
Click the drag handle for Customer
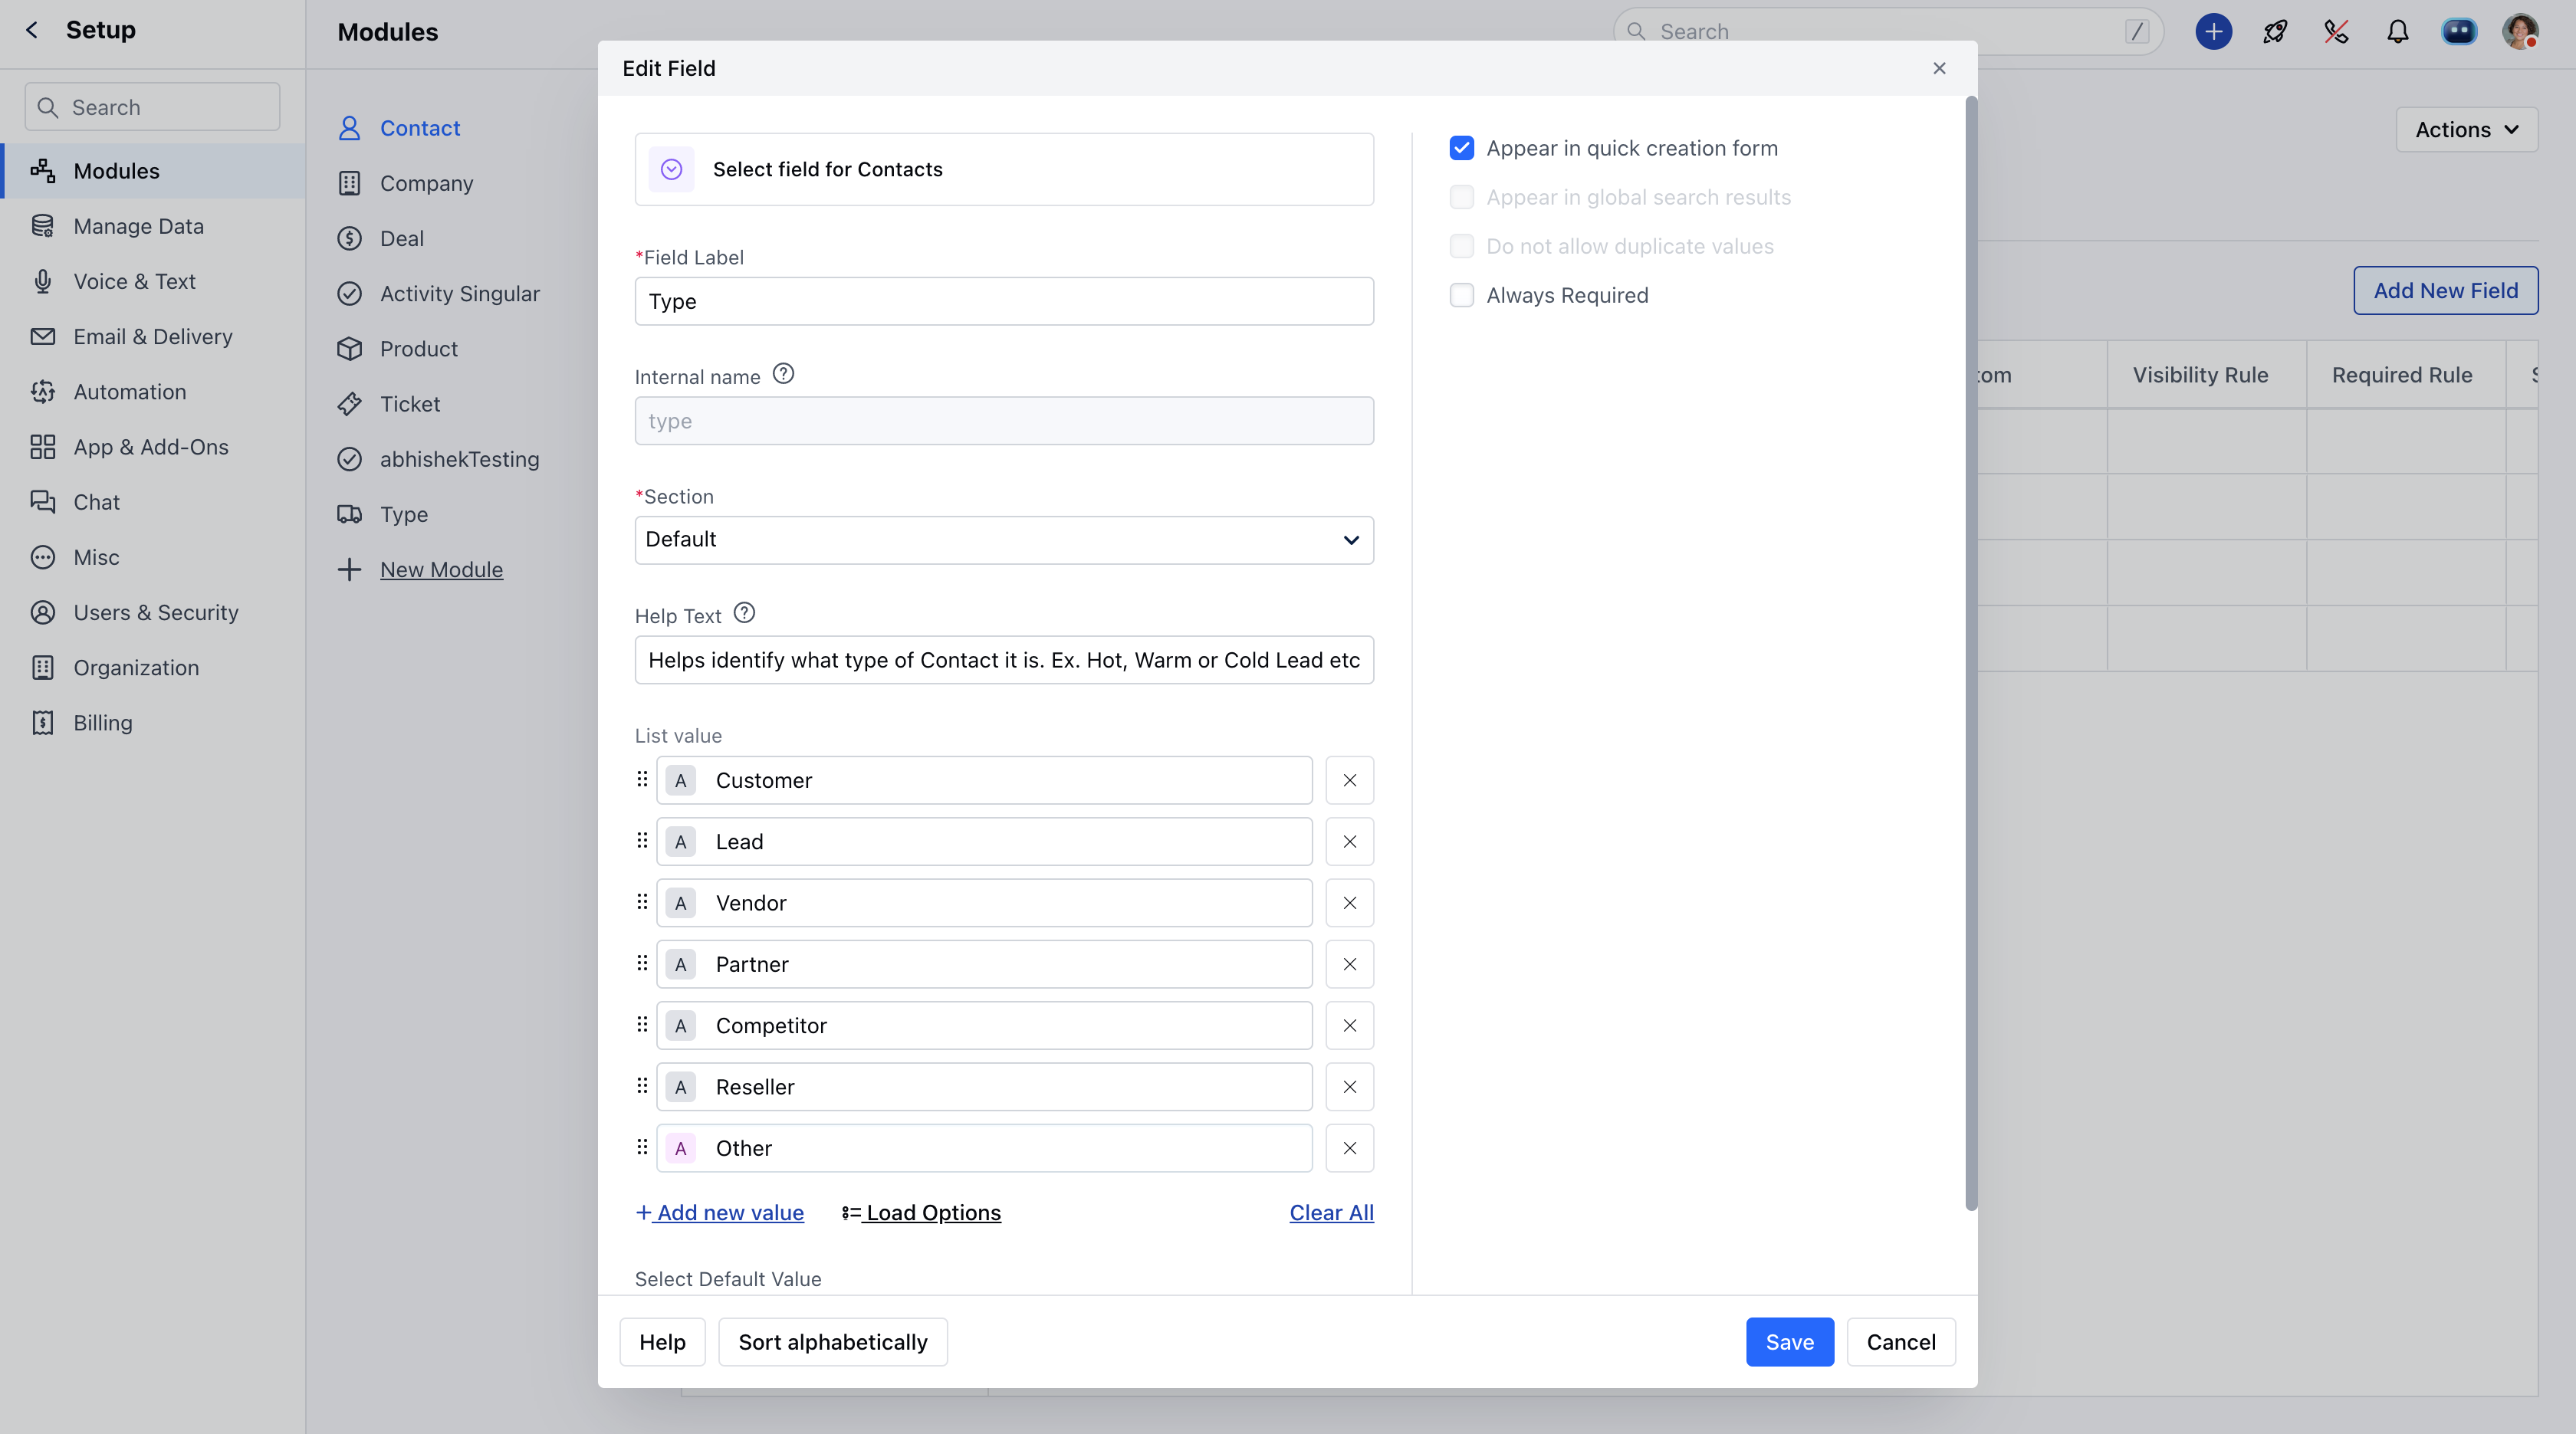pyautogui.click(x=642, y=779)
